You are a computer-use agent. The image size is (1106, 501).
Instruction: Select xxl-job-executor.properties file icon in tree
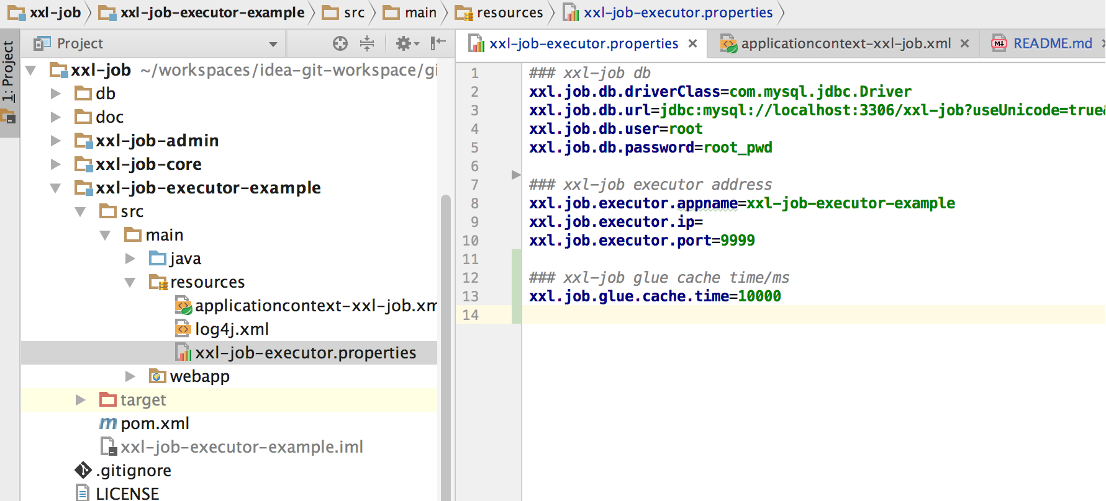point(184,353)
